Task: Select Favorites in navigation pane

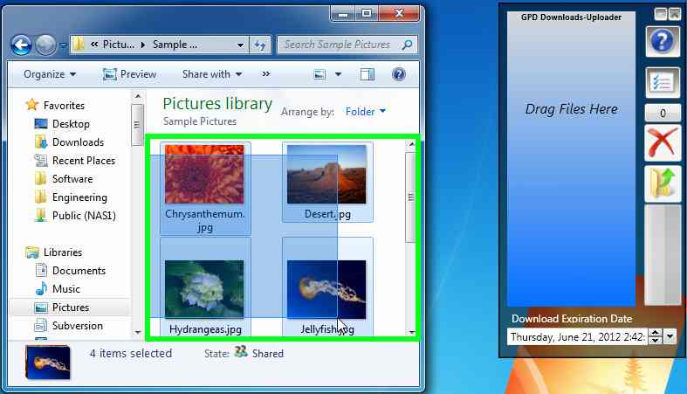Action: tap(64, 105)
